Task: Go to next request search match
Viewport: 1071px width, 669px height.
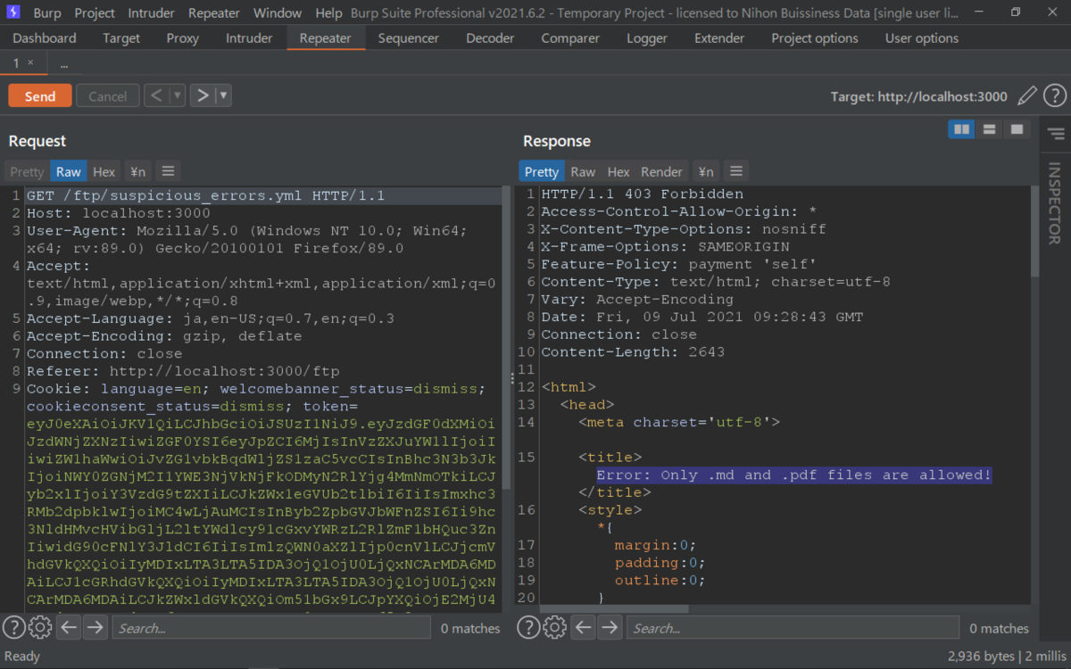Action: coord(95,627)
